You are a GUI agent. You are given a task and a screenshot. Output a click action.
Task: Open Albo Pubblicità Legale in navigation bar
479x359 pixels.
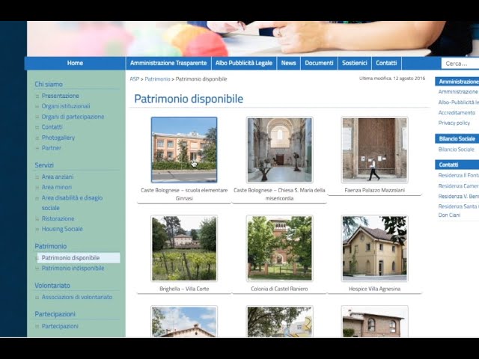coord(244,64)
